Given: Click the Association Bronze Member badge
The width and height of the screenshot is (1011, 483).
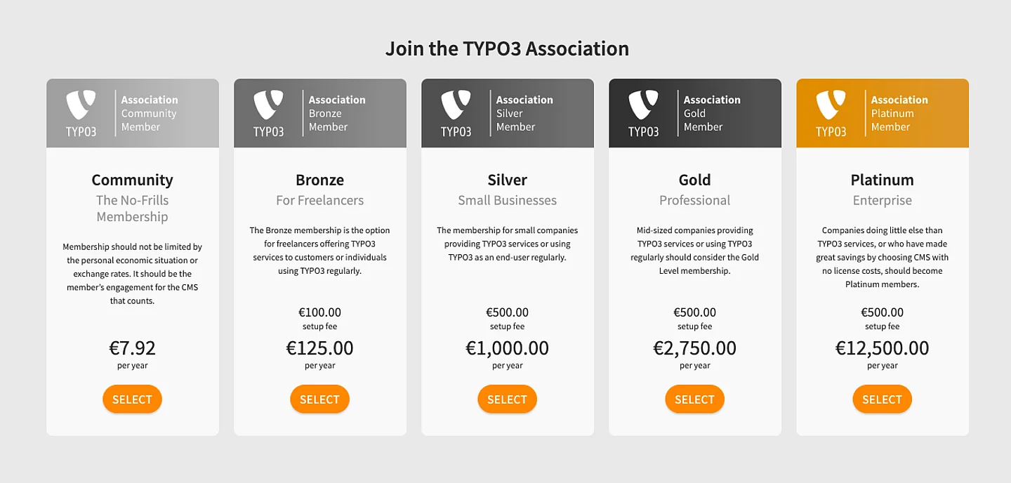Looking at the screenshot, I should click(x=337, y=113).
